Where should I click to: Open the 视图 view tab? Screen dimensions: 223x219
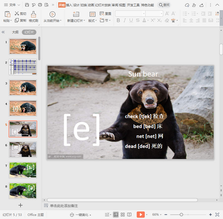[122, 5]
